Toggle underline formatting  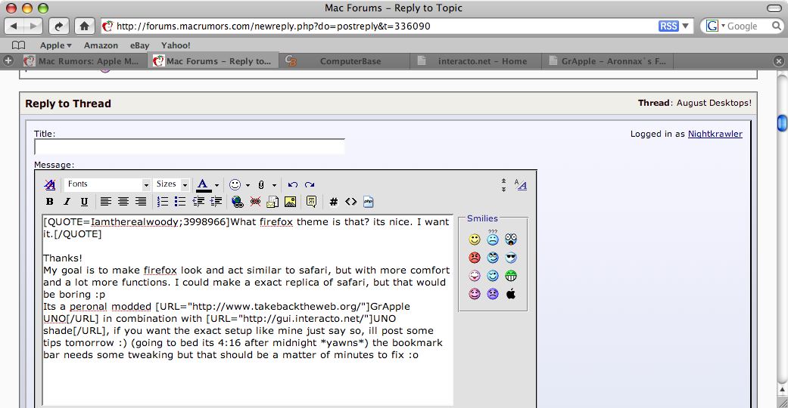(84, 202)
